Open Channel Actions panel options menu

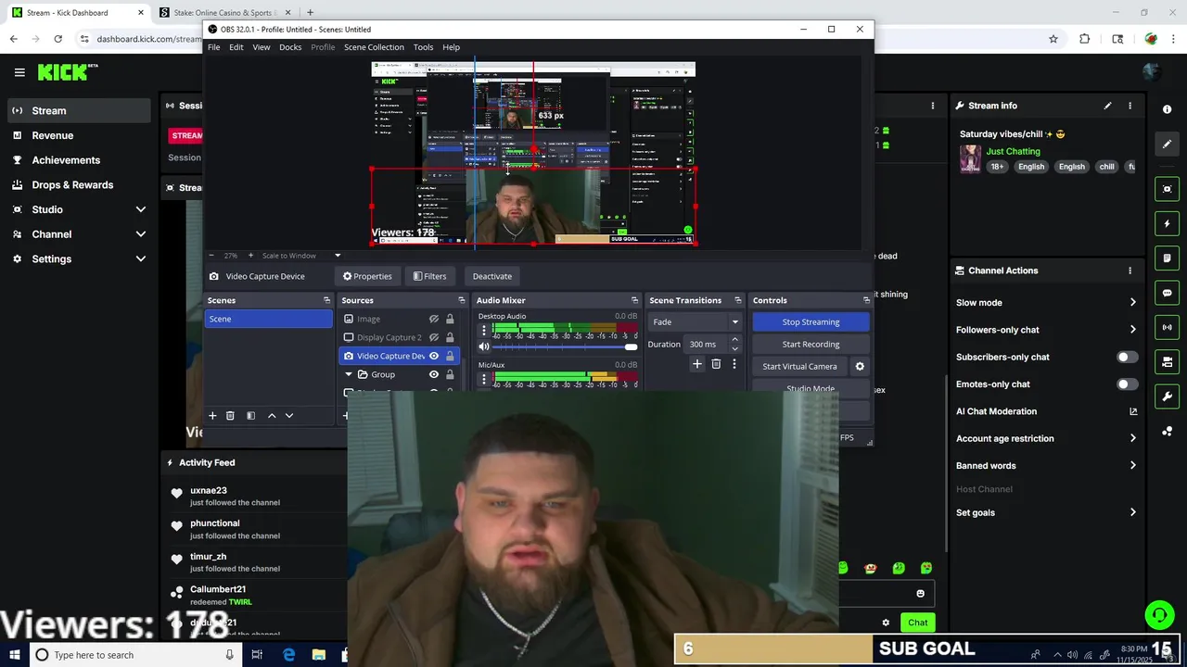pyautogui.click(x=1130, y=271)
